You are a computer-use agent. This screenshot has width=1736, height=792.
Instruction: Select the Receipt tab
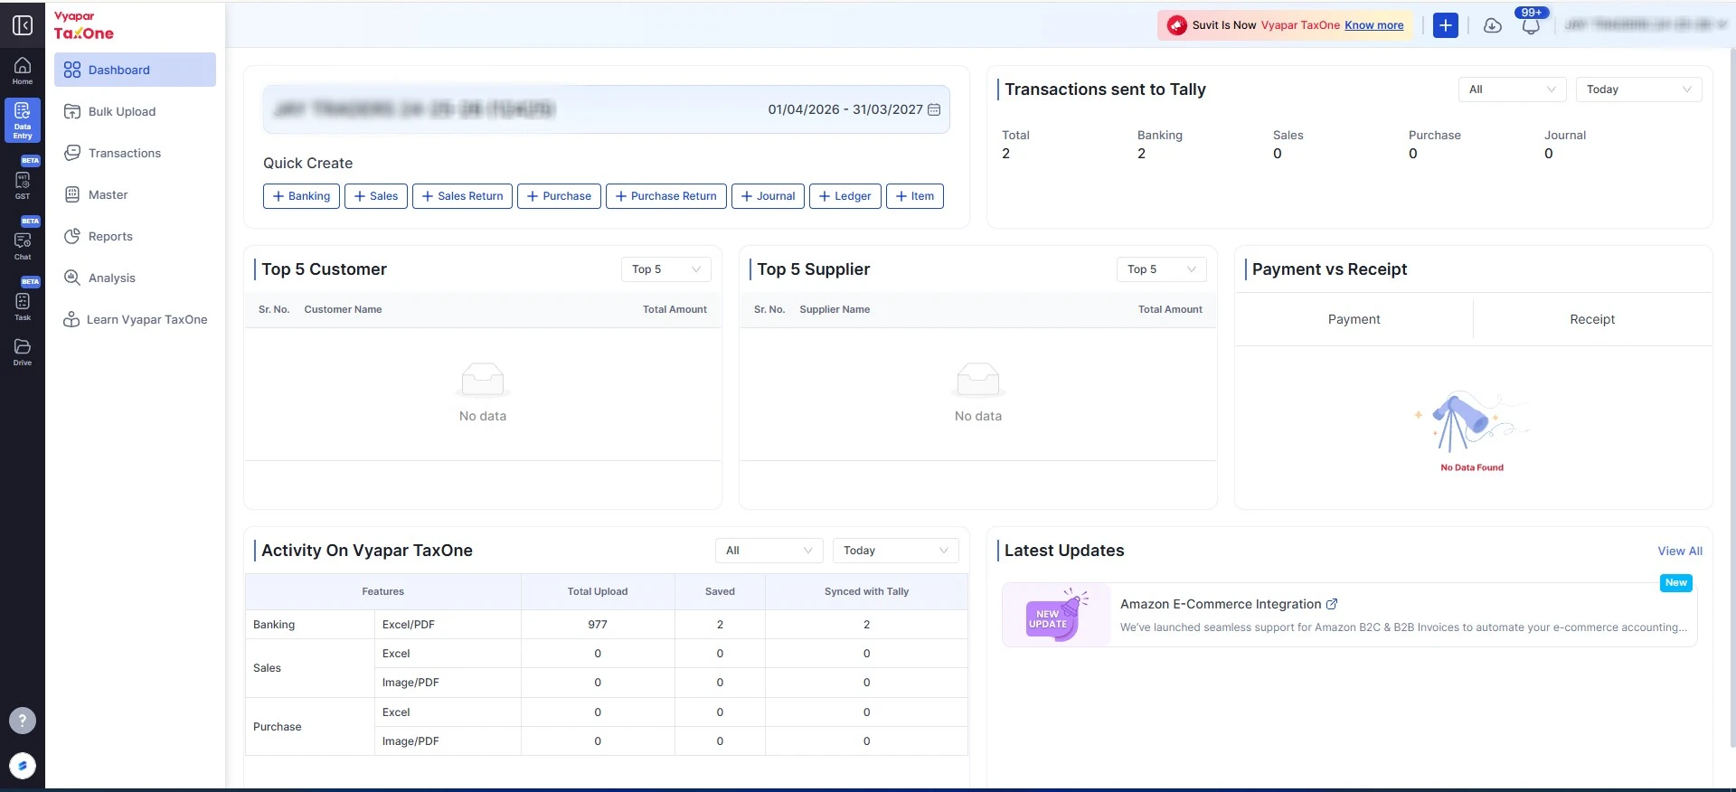point(1592,319)
